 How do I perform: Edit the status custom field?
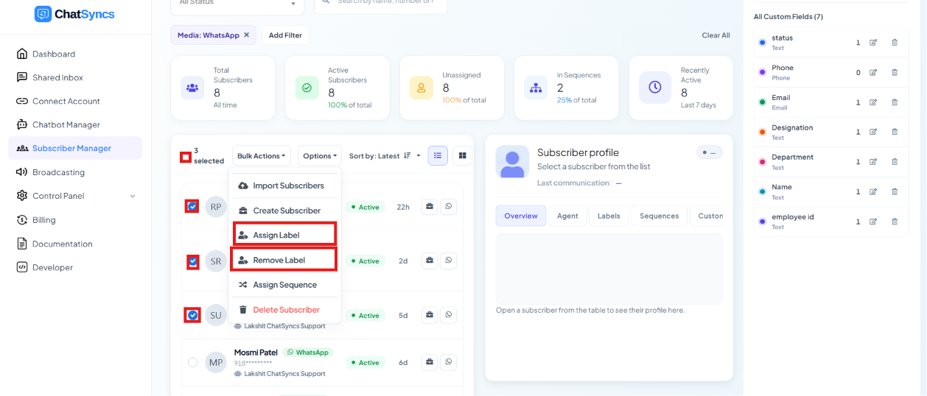(873, 43)
